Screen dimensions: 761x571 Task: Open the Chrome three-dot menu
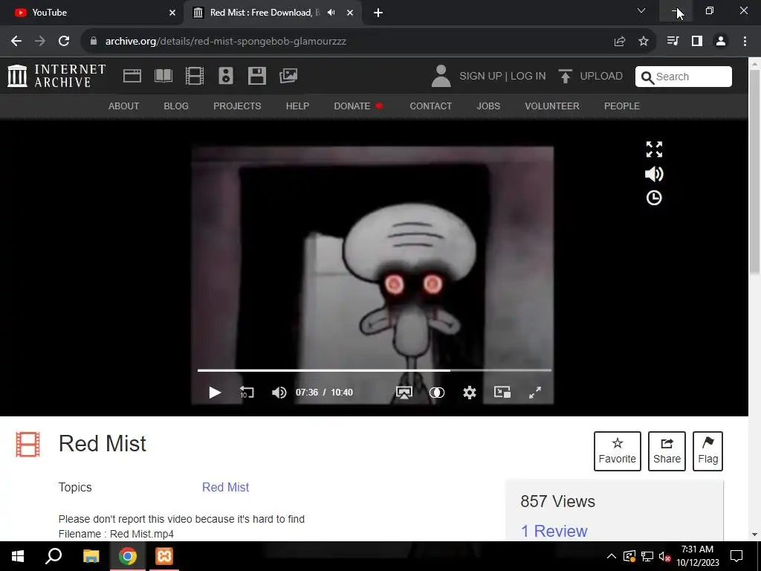pyautogui.click(x=745, y=42)
